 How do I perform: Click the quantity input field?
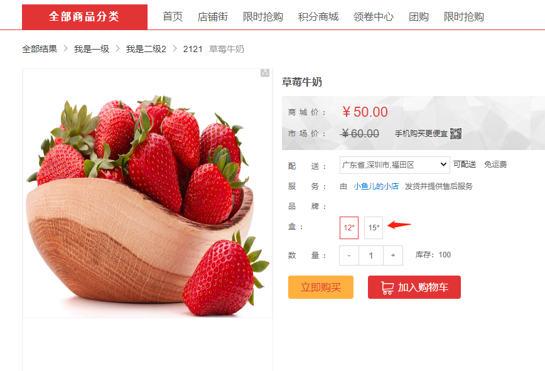[371, 255]
